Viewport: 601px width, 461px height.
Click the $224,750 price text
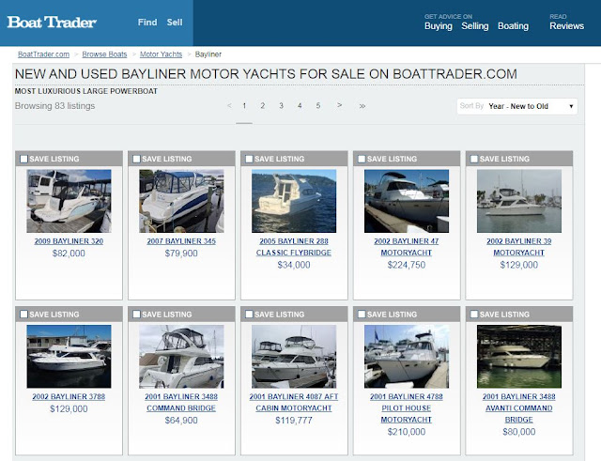[407, 265]
